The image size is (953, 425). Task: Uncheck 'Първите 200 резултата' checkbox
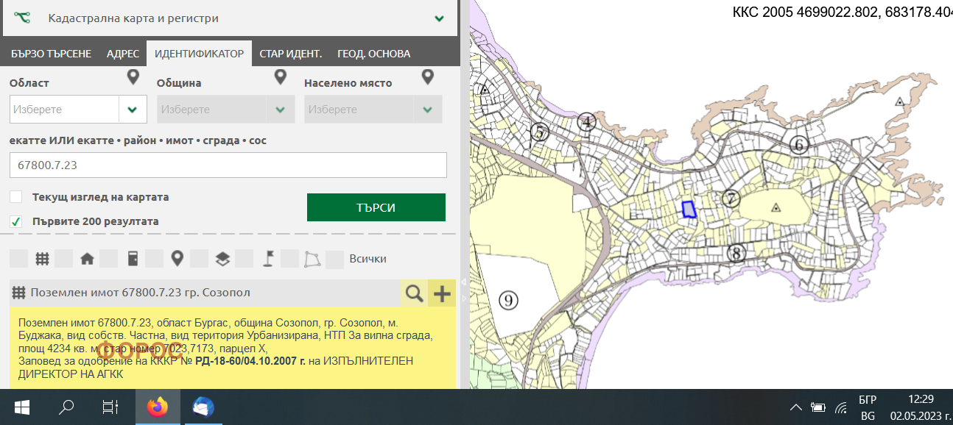pyautogui.click(x=16, y=221)
